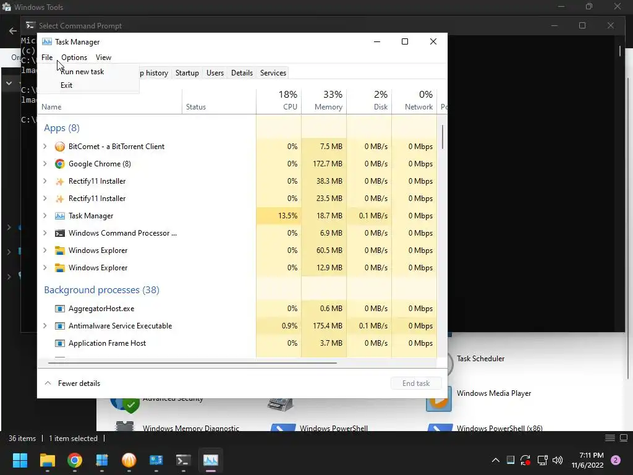Open the notification center badge

[616, 460]
